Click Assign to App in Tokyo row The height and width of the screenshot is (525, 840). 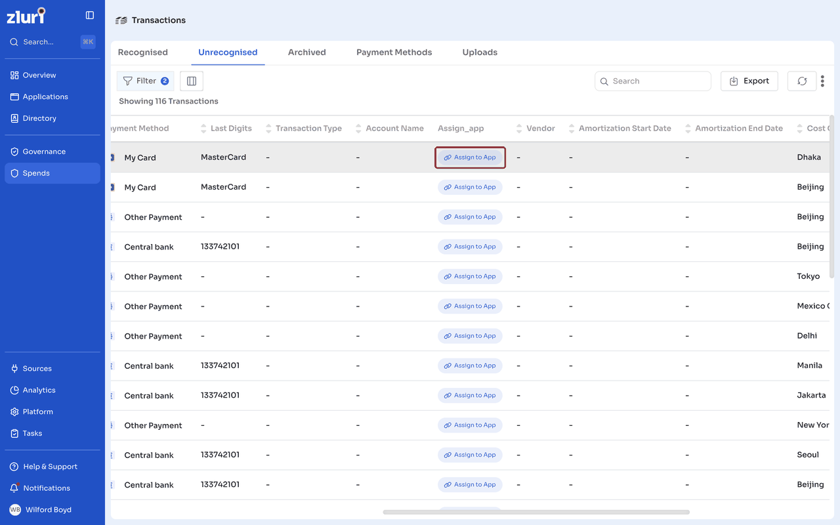pos(470,276)
